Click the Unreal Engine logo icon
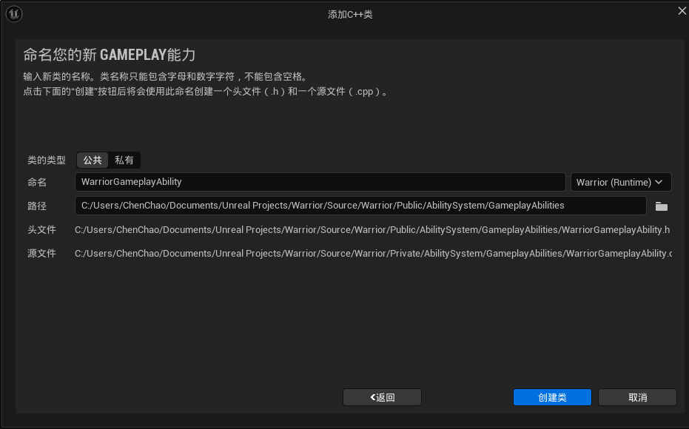This screenshot has width=689, height=429. click(13, 14)
